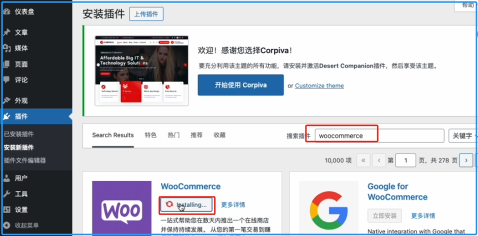Click the Google for WooCommerce title

(398, 192)
